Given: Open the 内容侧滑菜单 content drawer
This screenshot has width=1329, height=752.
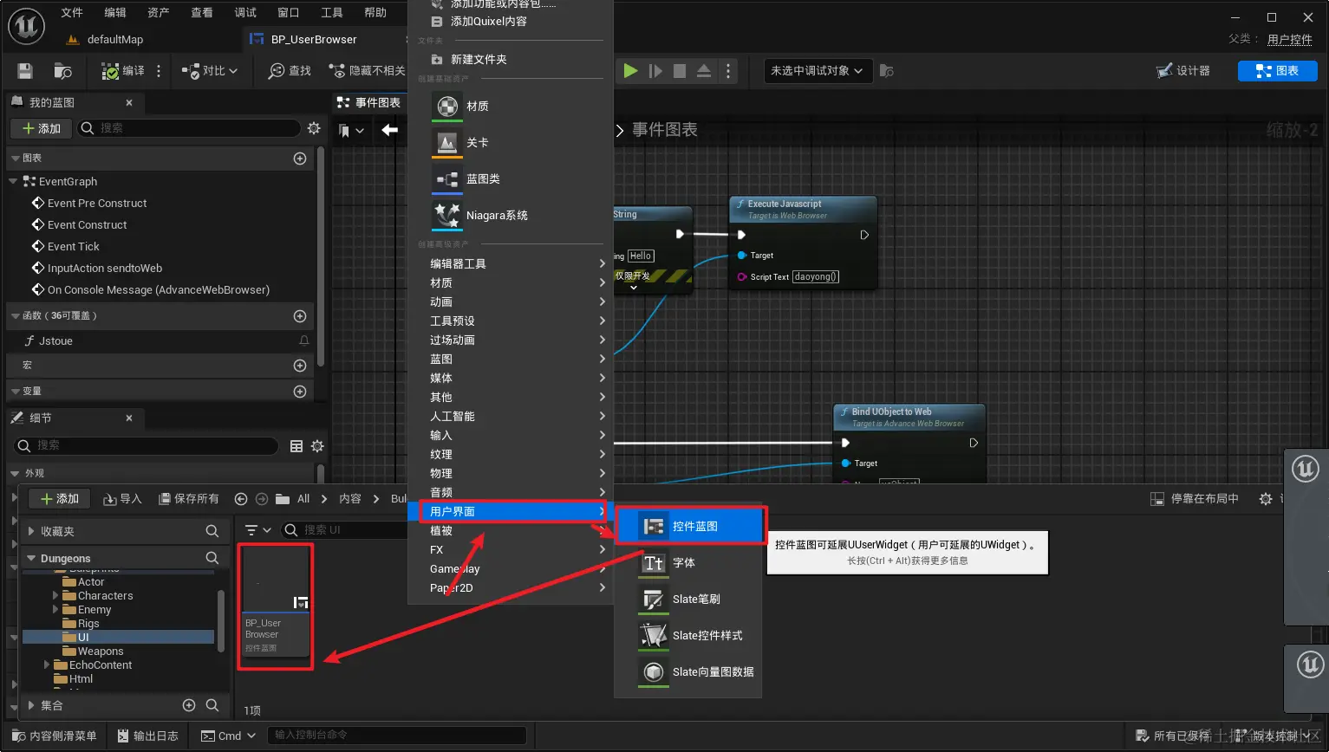Looking at the screenshot, I should [x=55, y=735].
